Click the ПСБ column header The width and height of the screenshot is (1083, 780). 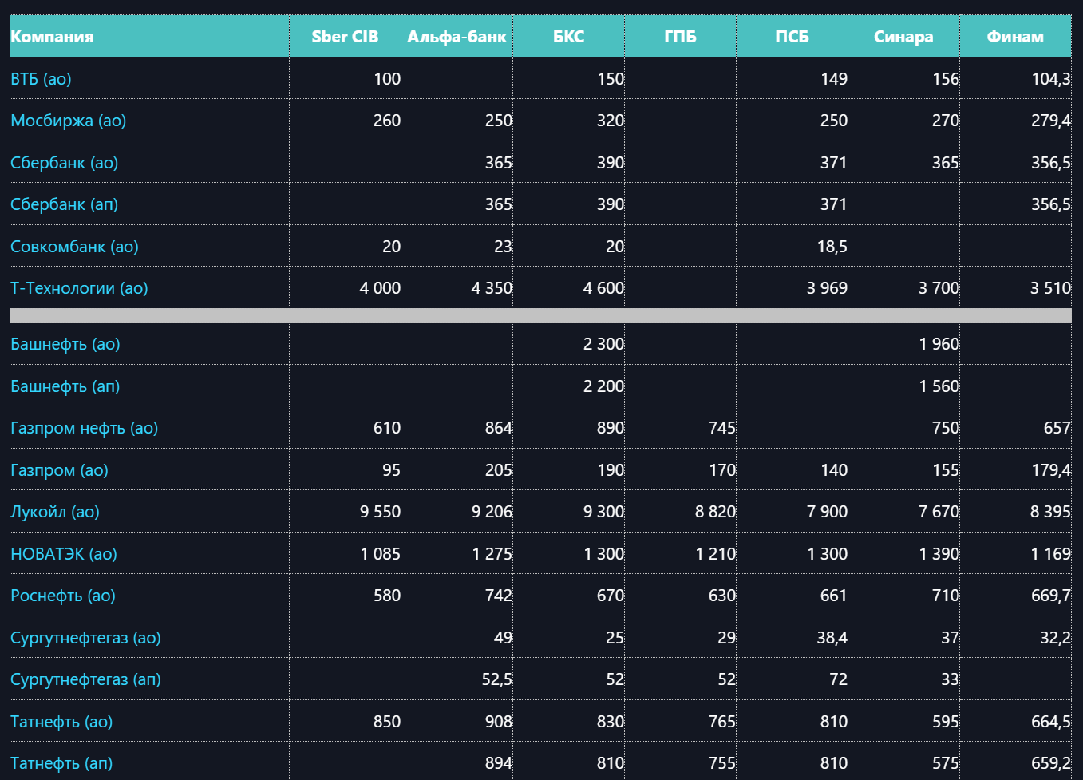coord(792,37)
